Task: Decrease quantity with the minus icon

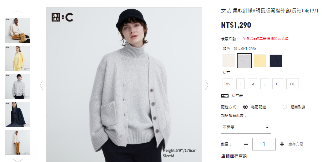Action: 246,144
